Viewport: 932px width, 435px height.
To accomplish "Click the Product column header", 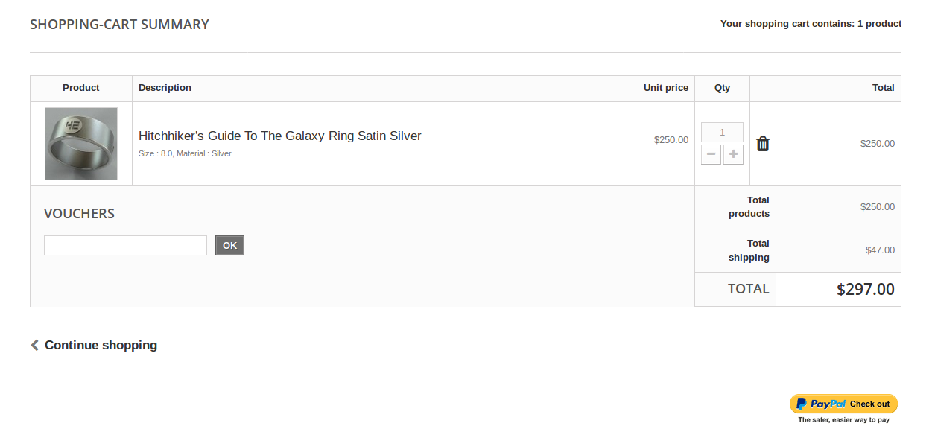I will point(81,88).
